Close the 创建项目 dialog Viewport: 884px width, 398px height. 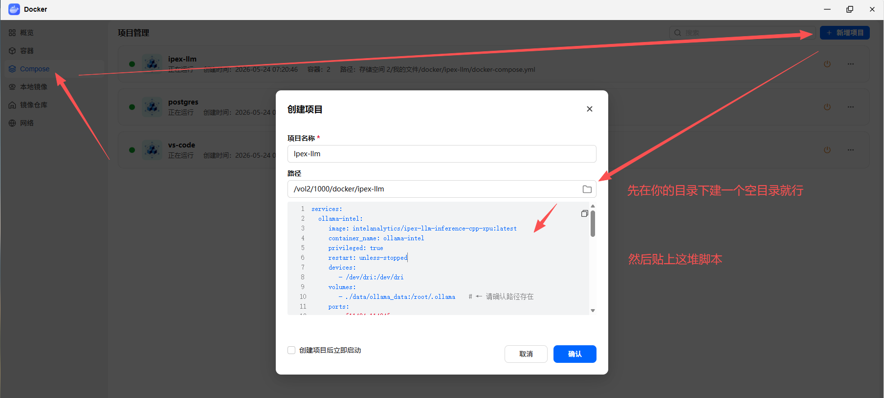pyautogui.click(x=590, y=109)
